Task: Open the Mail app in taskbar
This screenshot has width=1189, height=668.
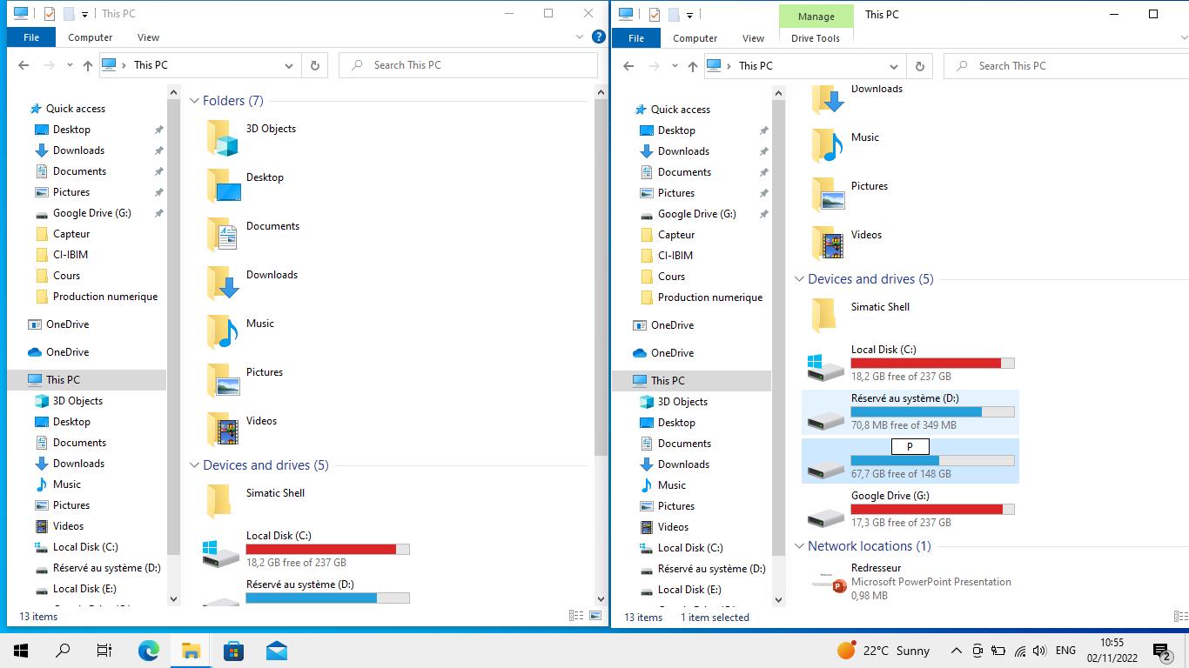Action: pos(277,651)
